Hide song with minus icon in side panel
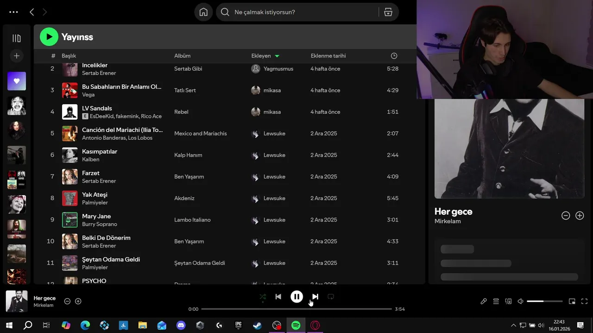 click(566, 216)
